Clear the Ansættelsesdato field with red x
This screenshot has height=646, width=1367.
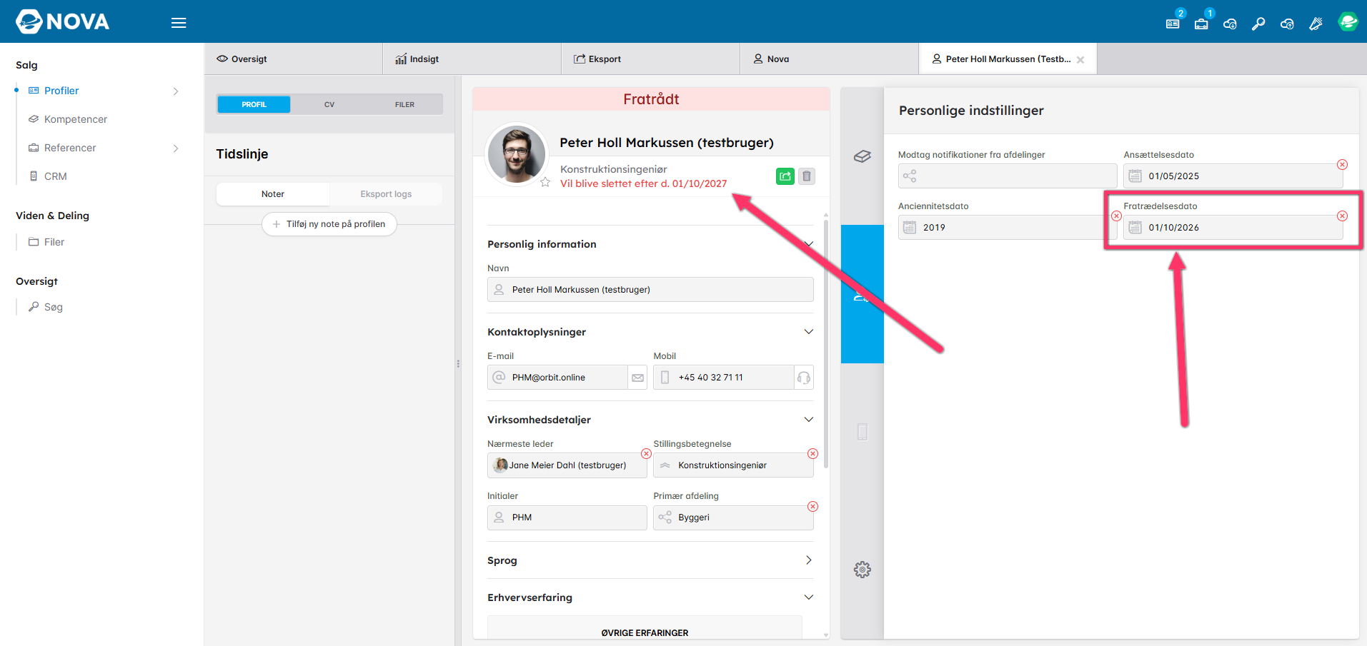pos(1343,165)
